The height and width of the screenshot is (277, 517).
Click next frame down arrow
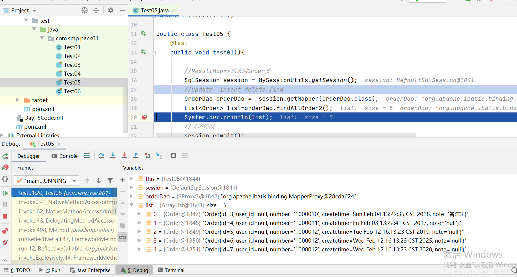coord(99,181)
